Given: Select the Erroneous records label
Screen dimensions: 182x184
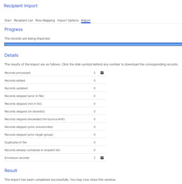Looking at the screenshot, I should pos(17,158).
